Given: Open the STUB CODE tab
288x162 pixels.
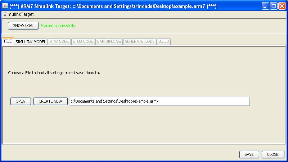Looking at the screenshot, I should click(x=83, y=41).
